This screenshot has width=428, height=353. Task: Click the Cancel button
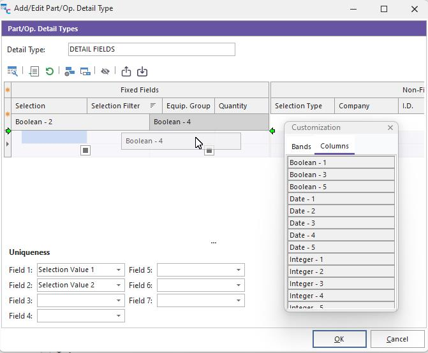397,339
